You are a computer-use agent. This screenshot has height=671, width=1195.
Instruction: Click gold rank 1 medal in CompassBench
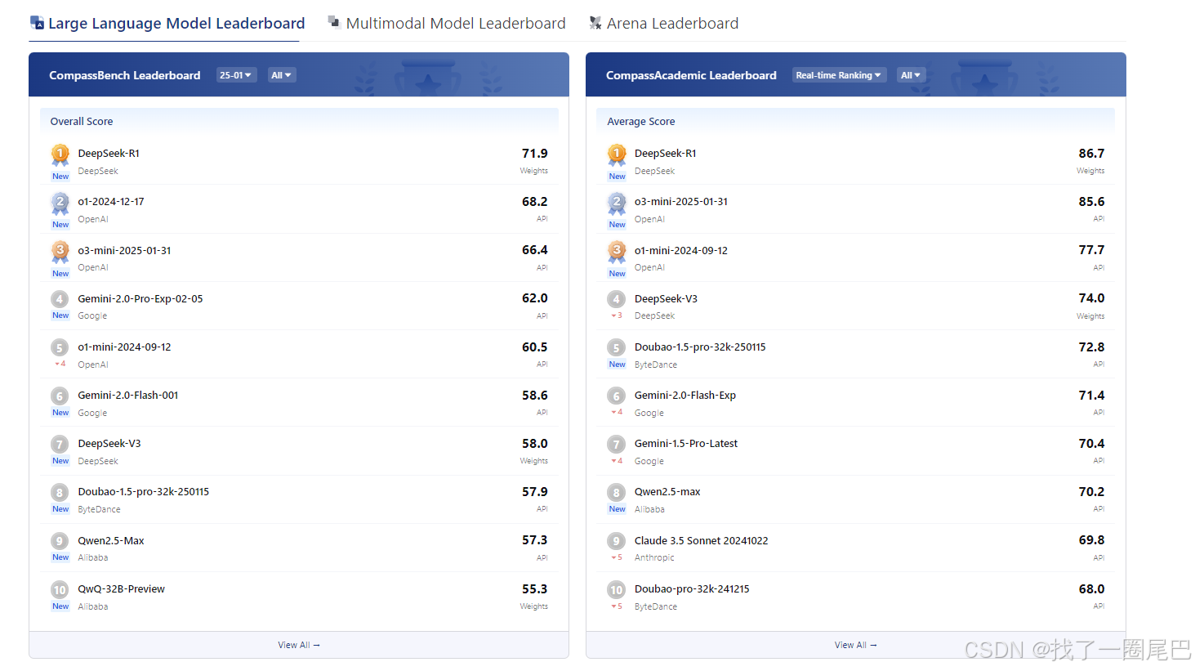60,154
